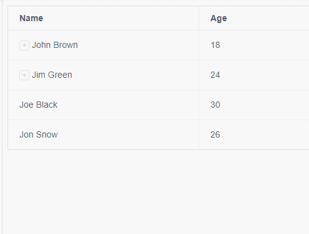Image resolution: width=309 pixels, height=234 pixels.
Task: Click blank space right of age 26
Action: (264, 134)
